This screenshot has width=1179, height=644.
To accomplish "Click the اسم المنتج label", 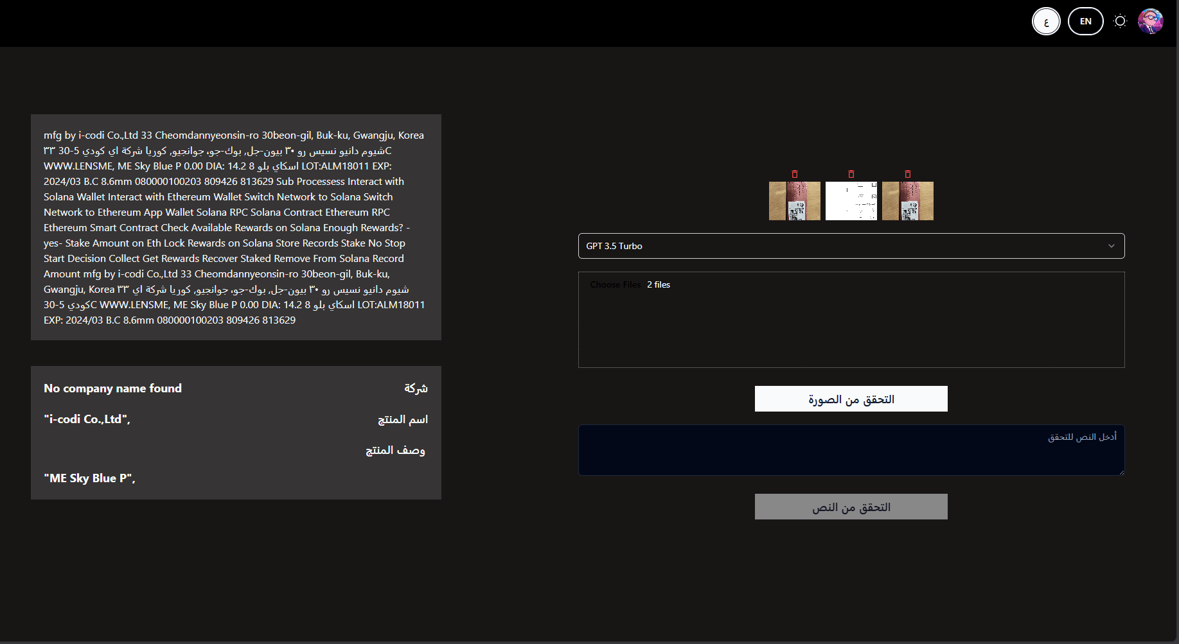I will coord(403,419).
